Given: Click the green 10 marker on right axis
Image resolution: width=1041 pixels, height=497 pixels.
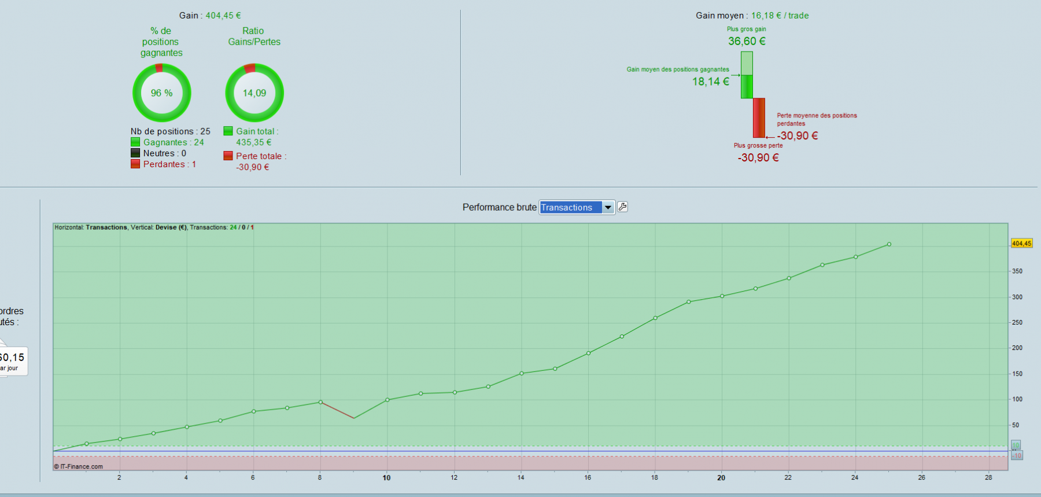Looking at the screenshot, I should click(1016, 445).
